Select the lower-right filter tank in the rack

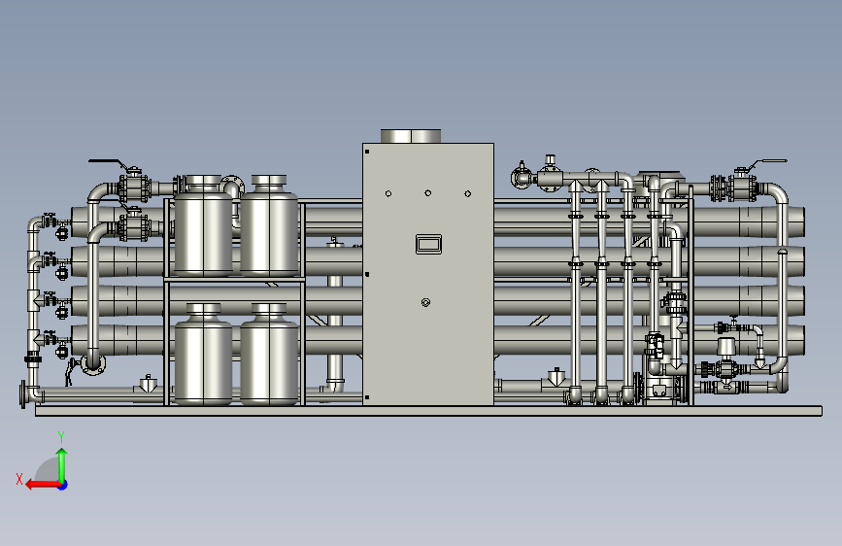click(x=269, y=354)
